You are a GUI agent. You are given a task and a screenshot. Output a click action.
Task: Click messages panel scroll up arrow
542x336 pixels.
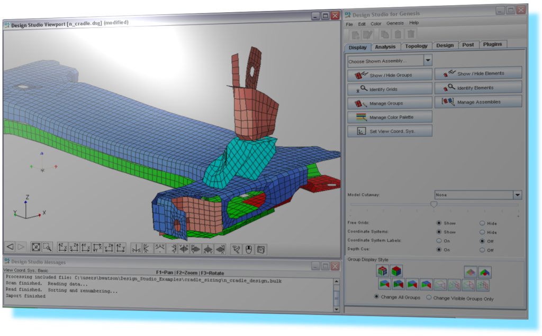pyautogui.click(x=336, y=282)
